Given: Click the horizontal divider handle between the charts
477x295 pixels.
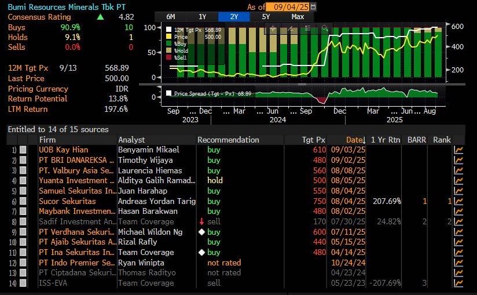Looking at the screenshot, I should [x=302, y=84].
